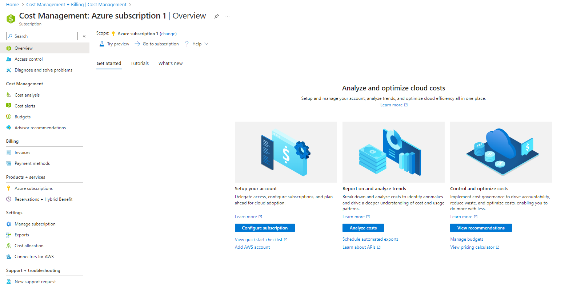577x285 pixels.
Task: Click the Reservations clock icon
Action: (9, 199)
